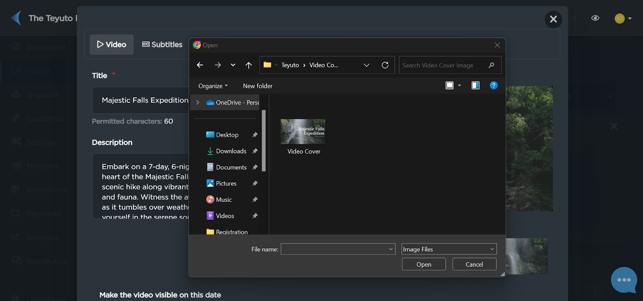Switch to the Video tab

pos(112,45)
